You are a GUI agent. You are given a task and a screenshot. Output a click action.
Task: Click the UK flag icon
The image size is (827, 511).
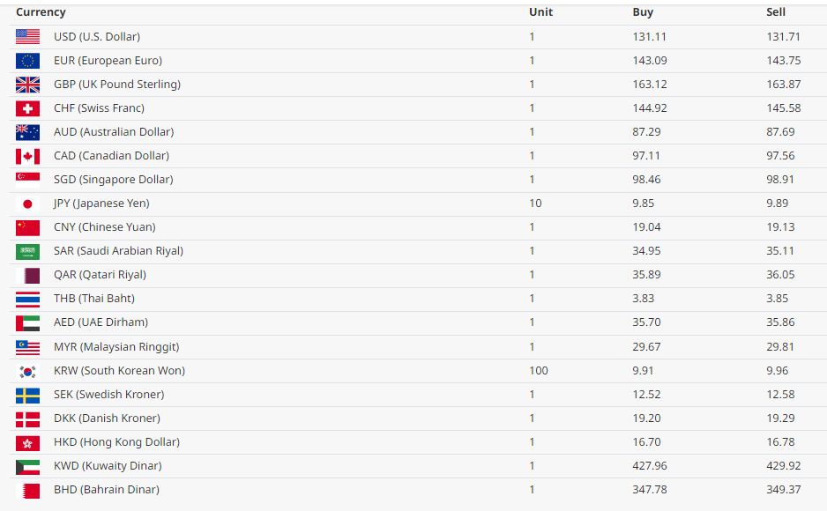[x=27, y=85]
